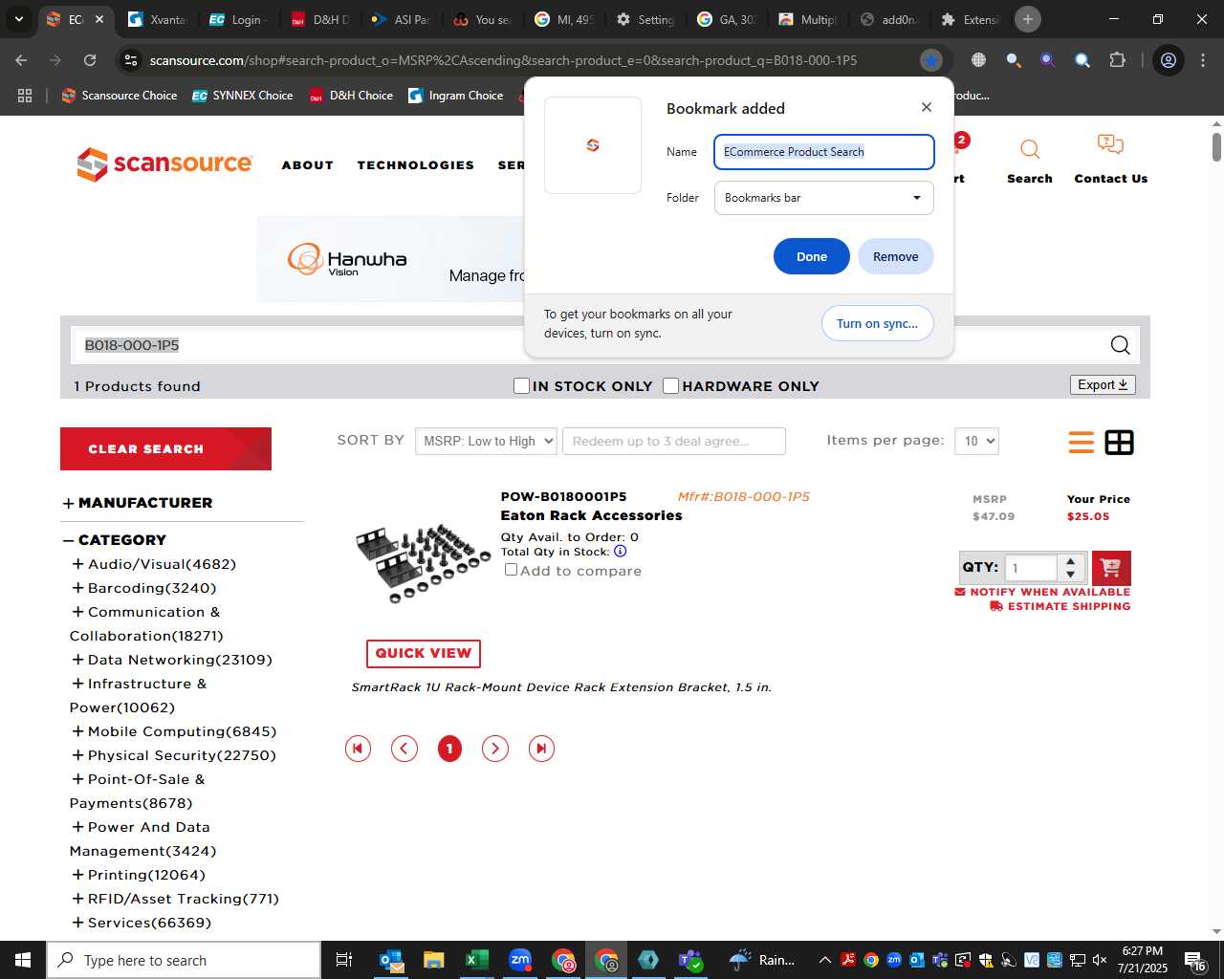
Task: Click ESTIMATE SHIPPING link
Action: click(x=1060, y=606)
